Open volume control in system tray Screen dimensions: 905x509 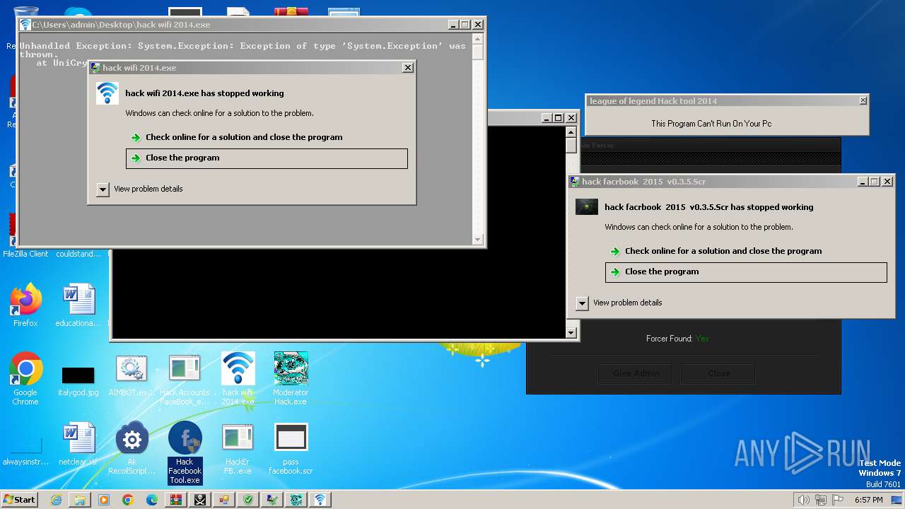pos(803,500)
